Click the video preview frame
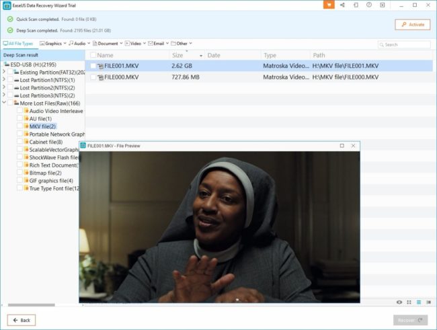The height and width of the screenshot is (330, 437). click(219, 227)
